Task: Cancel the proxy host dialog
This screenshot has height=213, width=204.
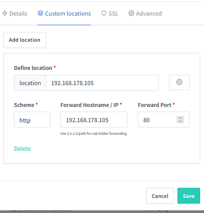Action: point(160,196)
